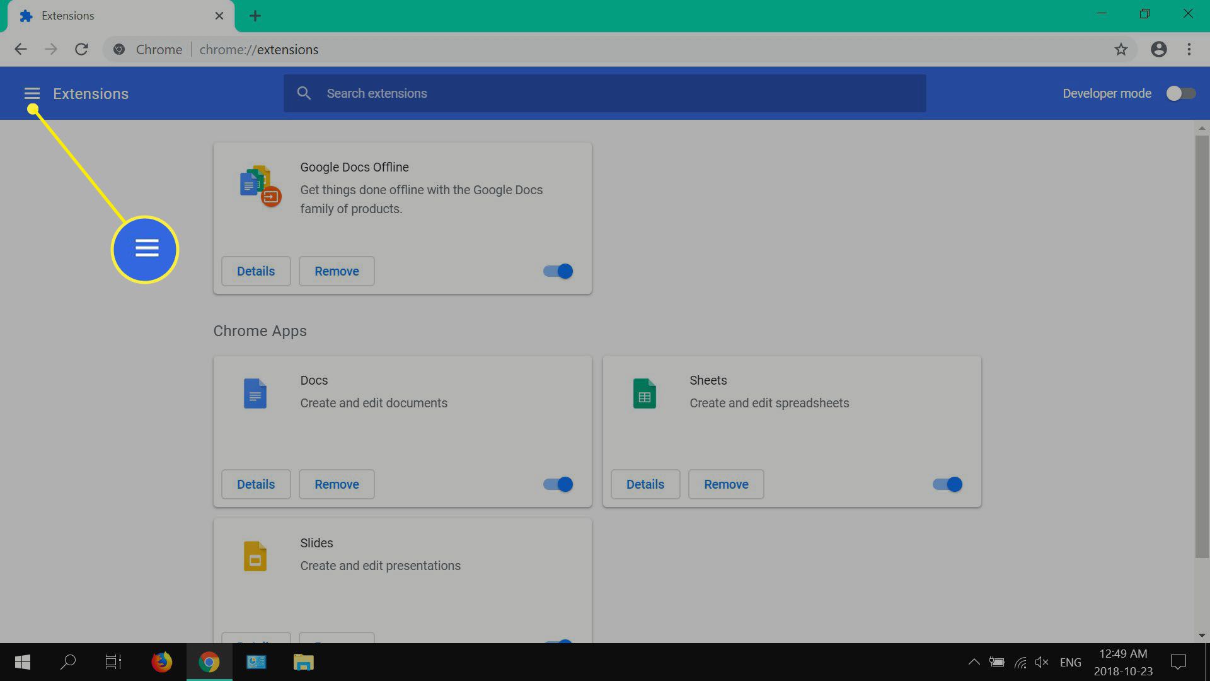Screen dimensions: 1210x681
Task: Click the Docs app icon
Action: (x=255, y=393)
